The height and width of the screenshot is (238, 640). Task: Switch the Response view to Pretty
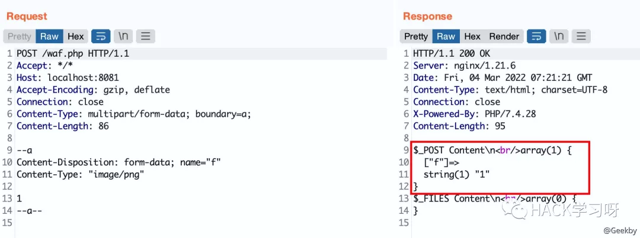(416, 36)
